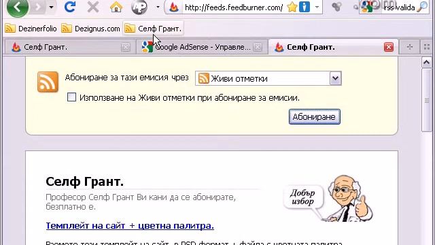The height and width of the screenshot is (245, 435).
Task: Click the blue info icon in address bar
Action: click(304, 7)
